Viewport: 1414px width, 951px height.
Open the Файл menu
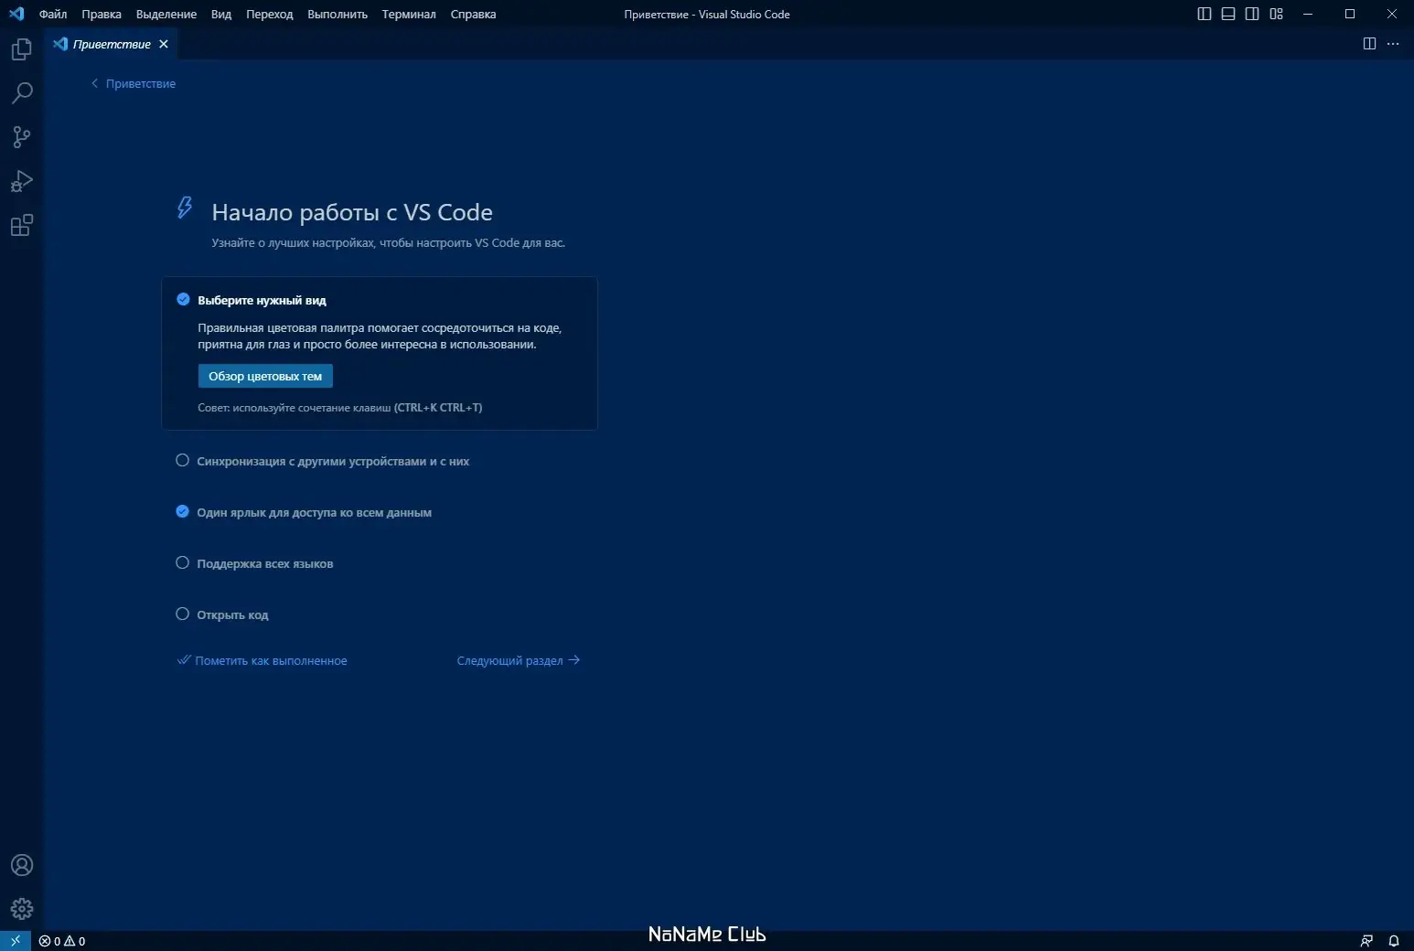pos(53,14)
